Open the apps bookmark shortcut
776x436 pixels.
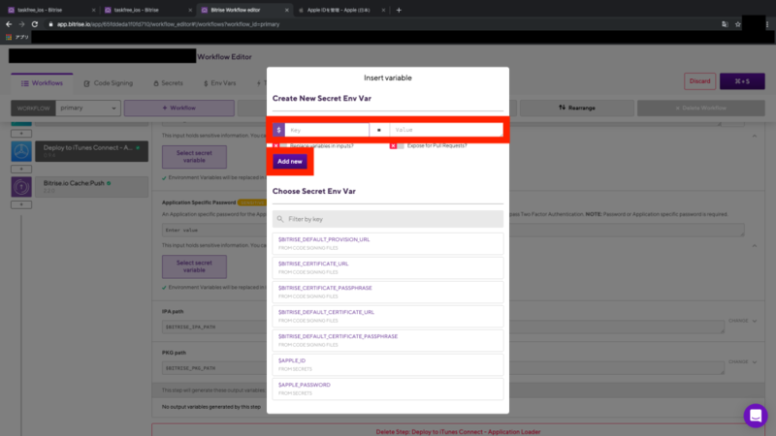(17, 37)
